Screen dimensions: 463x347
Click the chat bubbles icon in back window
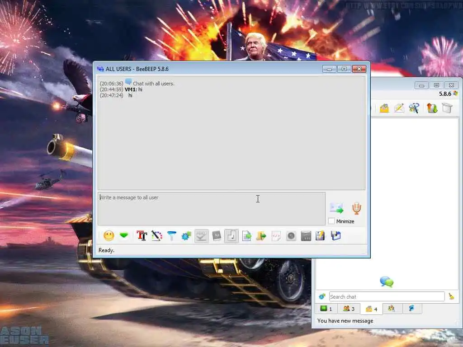pyautogui.click(x=387, y=281)
